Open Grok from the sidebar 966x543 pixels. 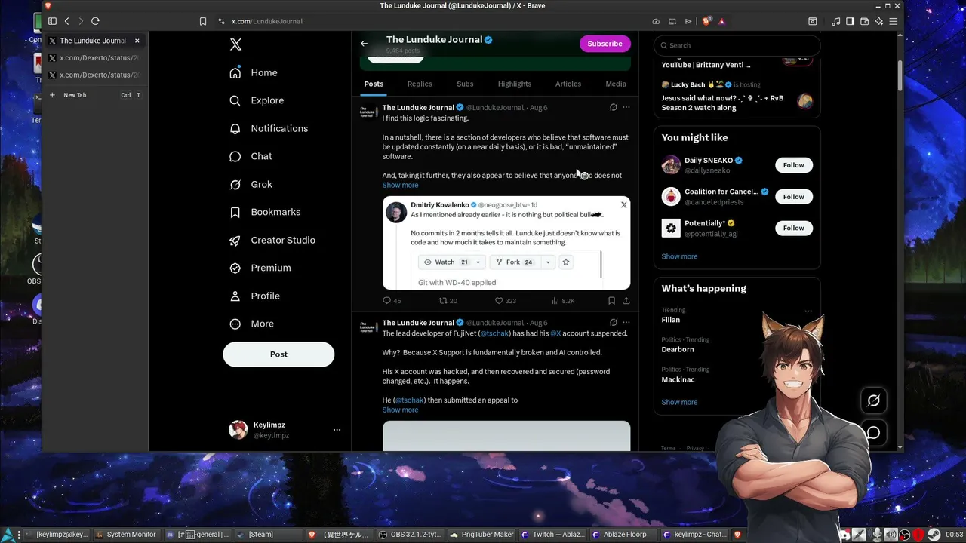pyautogui.click(x=251, y=184)
